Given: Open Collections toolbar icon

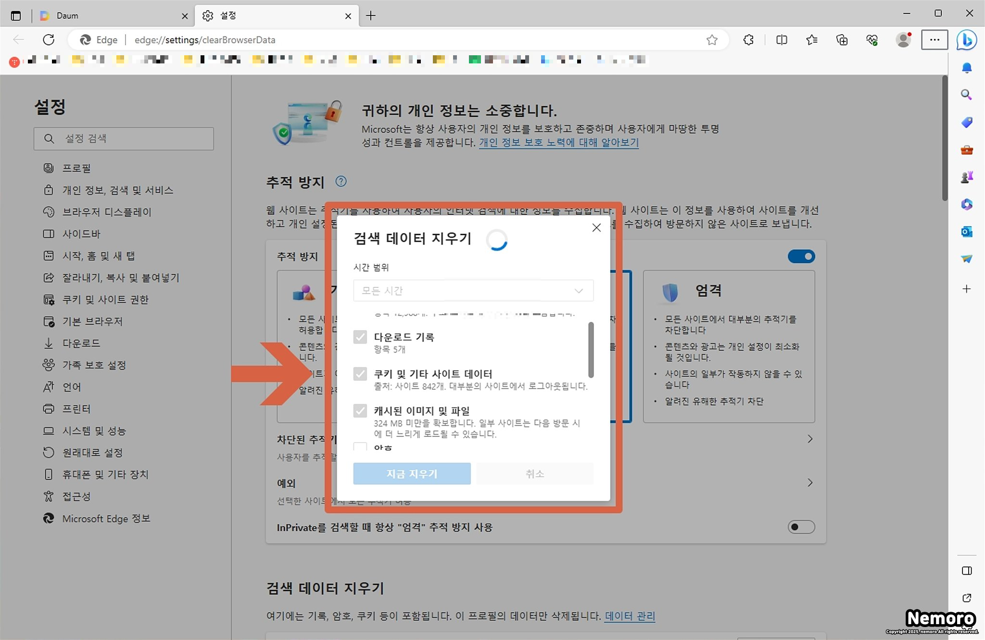Looking at the screenshot, I should [842, 40].
